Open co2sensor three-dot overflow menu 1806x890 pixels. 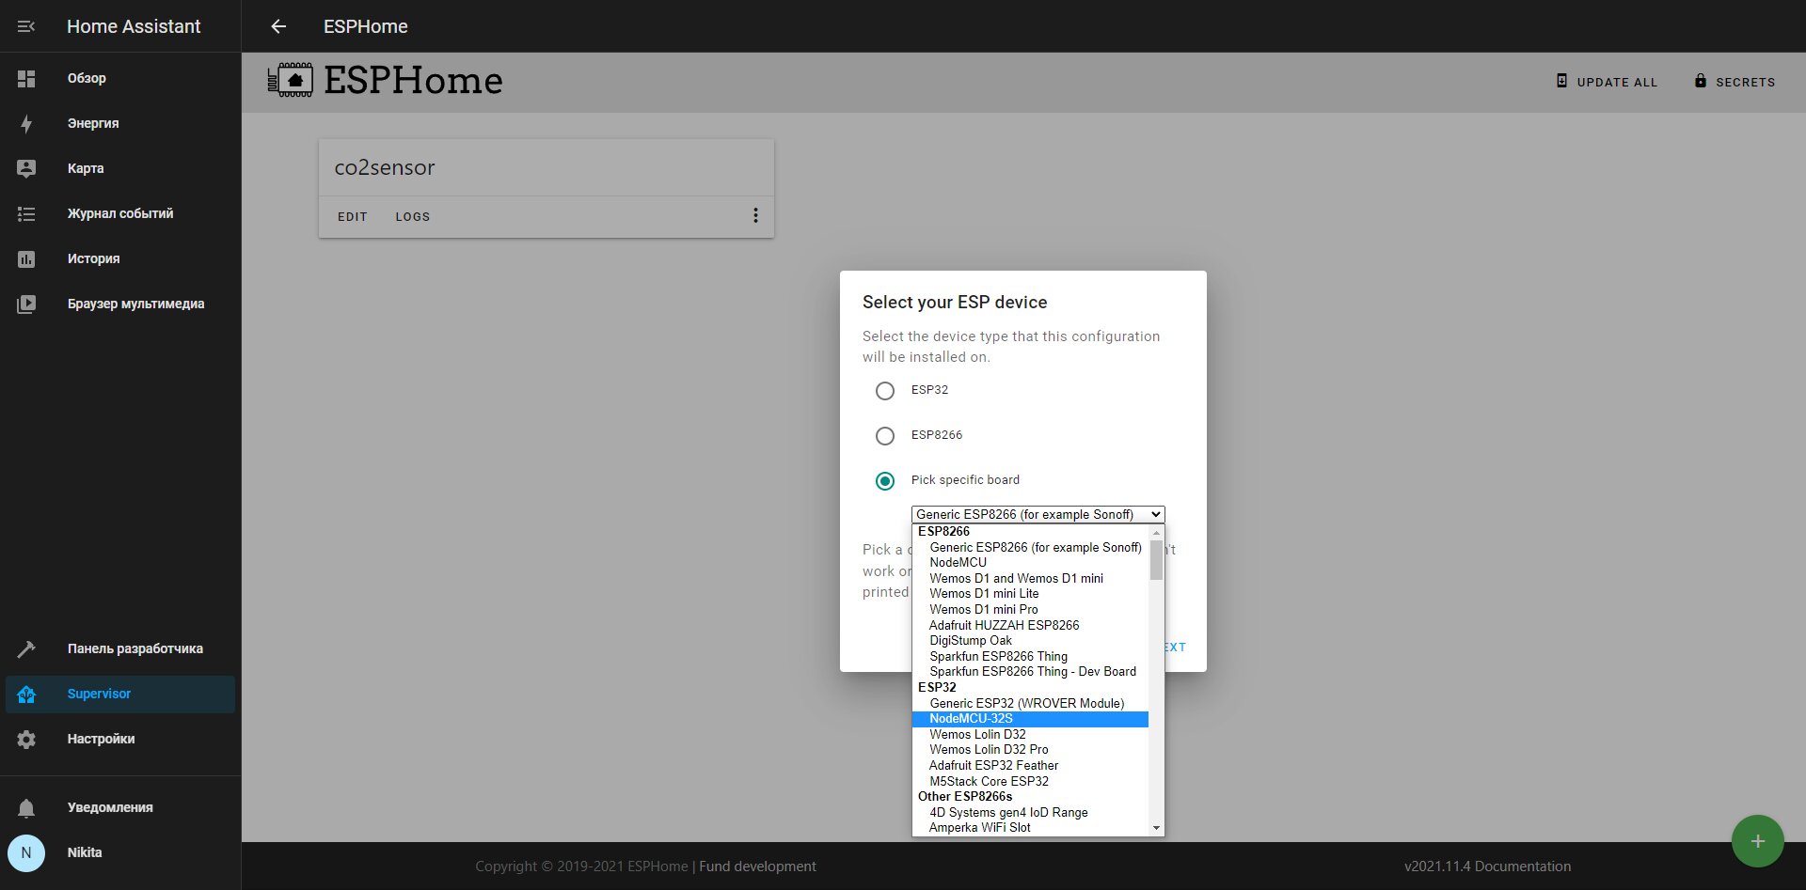tap(755, 215)
